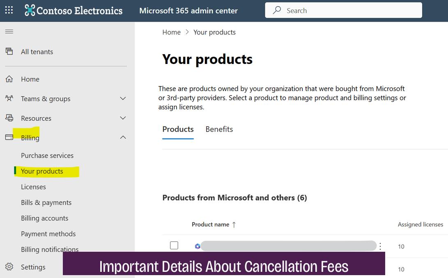Open Billing notifications

pos(50,249)
